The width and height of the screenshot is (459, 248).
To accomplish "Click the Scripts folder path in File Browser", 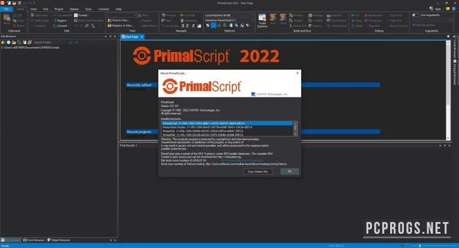I will 30,48.
